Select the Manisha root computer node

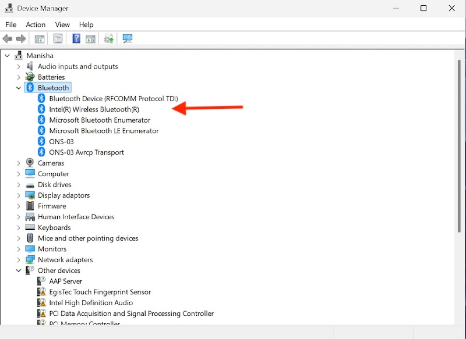(x=40, y=55)
